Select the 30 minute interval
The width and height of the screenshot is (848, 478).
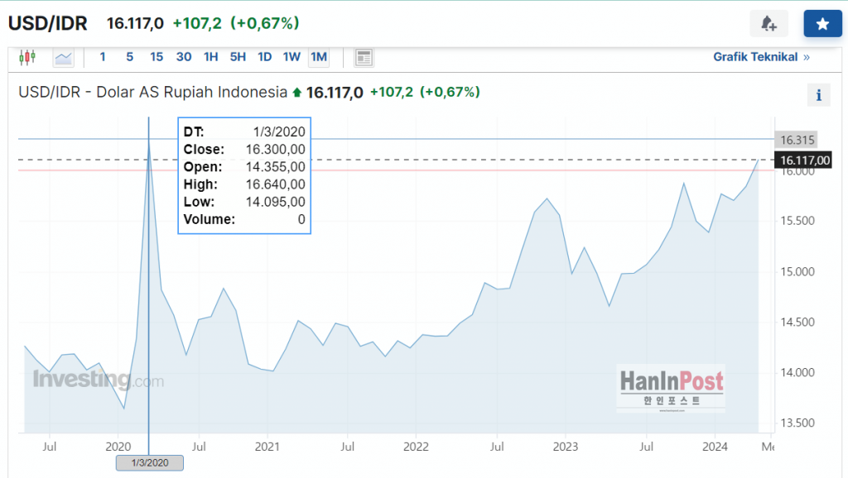(184, 57)
